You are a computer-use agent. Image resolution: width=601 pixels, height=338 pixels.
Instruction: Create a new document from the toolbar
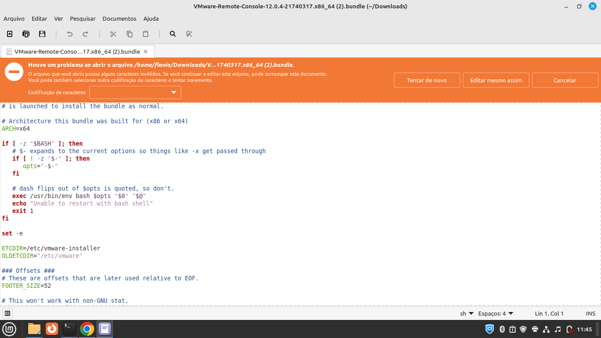coord(10,34)
